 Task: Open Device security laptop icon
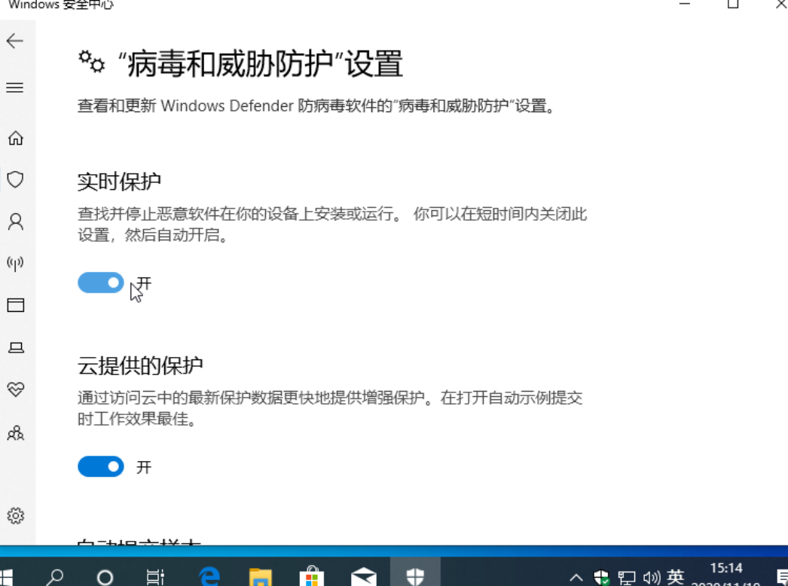pos(16,347)
